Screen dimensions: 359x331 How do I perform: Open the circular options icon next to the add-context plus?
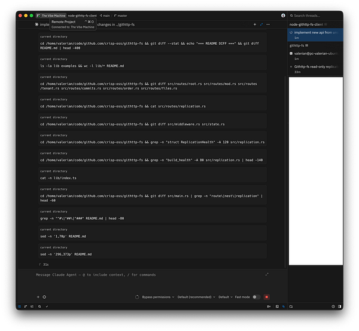tap(44, 297)
